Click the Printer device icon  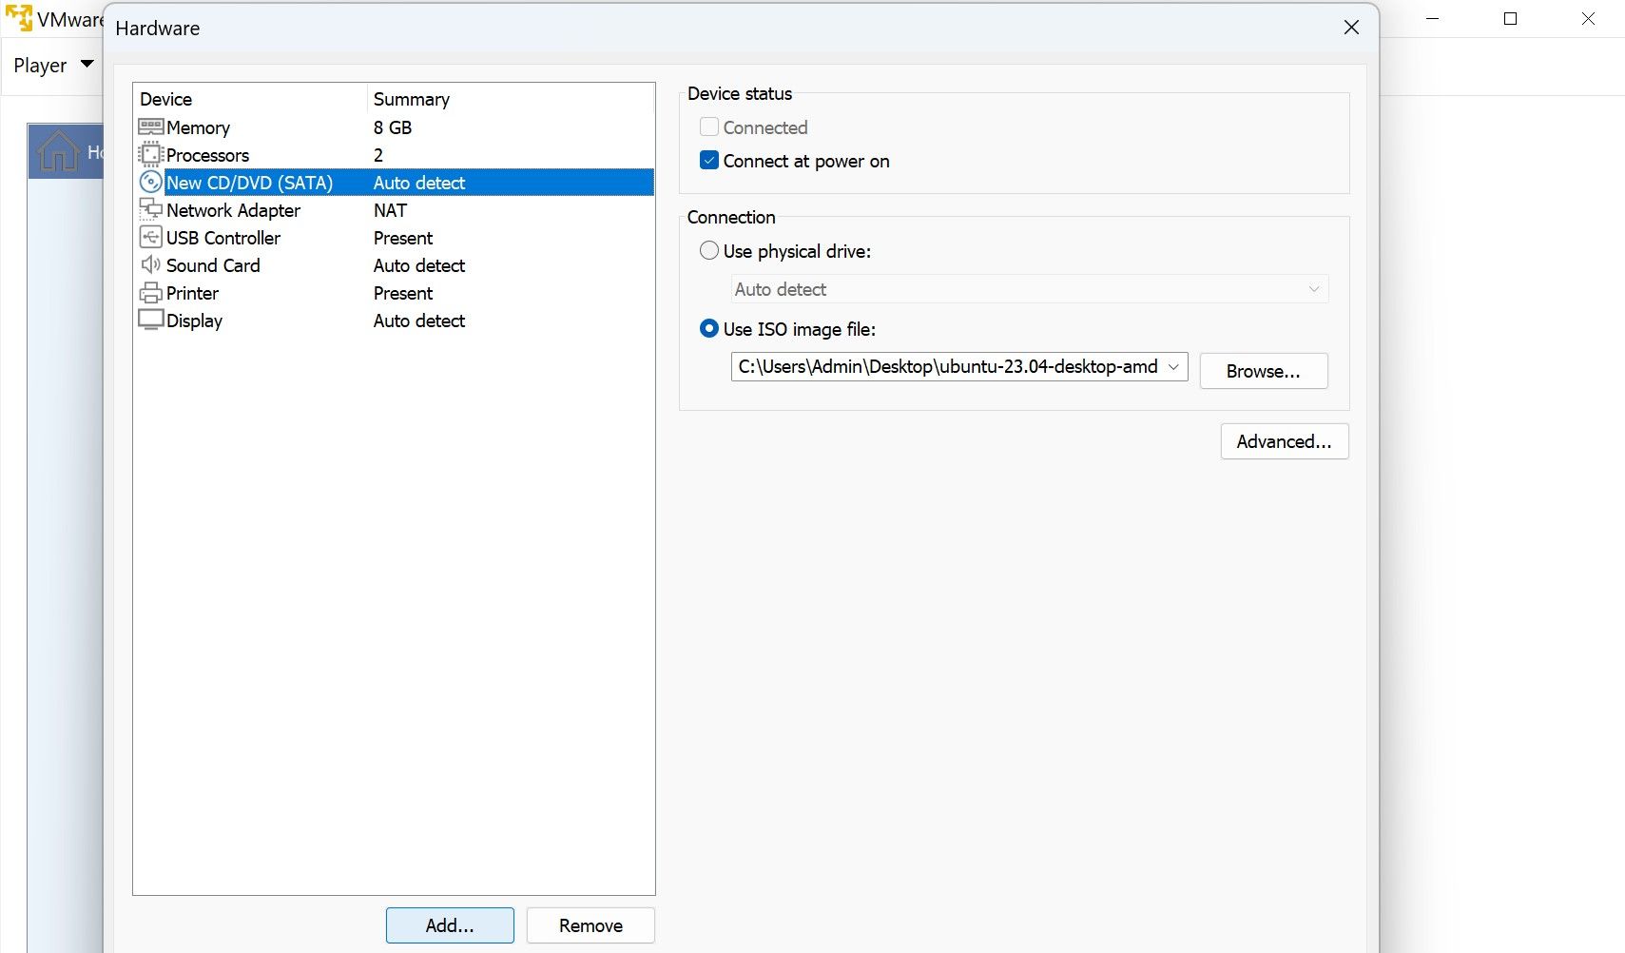click(x=150, y=293)
